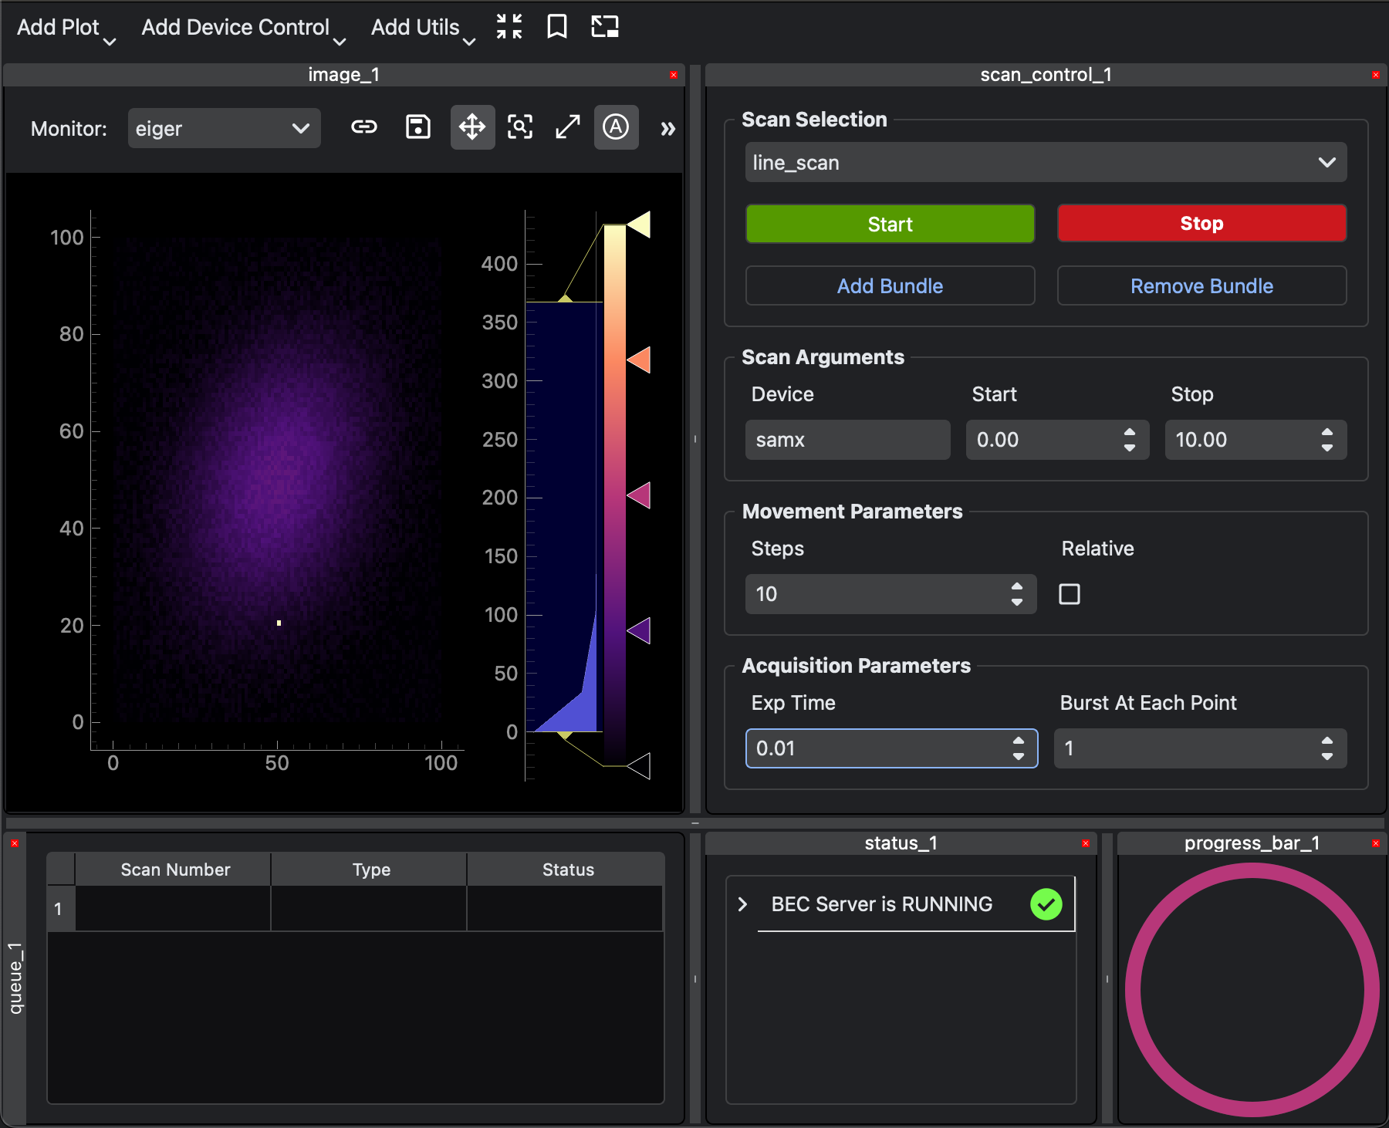Click the link/connect icon in image toolbar
Viewport: 1389px width, 1128px height.
pyautogui.click(x=364, y=127)
